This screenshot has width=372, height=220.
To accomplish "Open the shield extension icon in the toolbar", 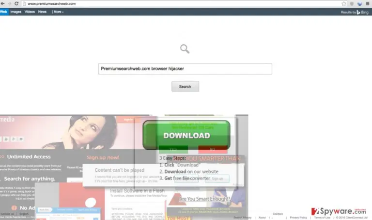I will 352,3.
